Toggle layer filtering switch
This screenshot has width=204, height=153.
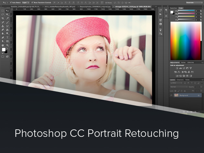(202, 83)
